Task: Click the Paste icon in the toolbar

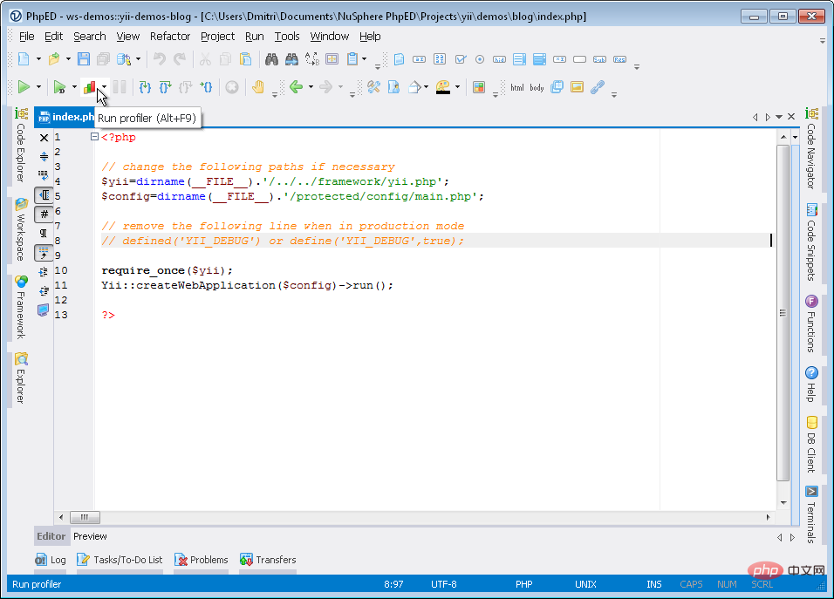Action: pyautogui.click(x=245, y=59)
